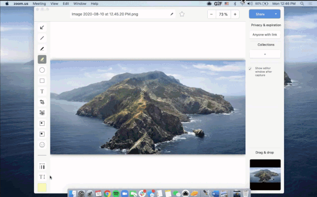Click the image file name field

click(122, 14)
